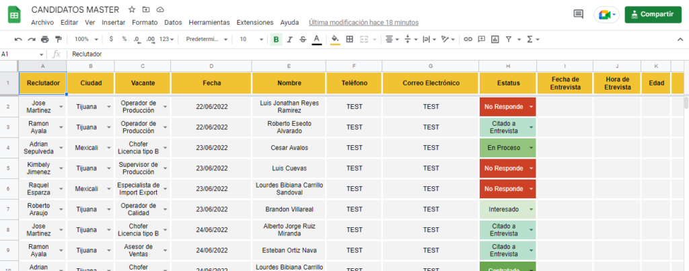689x271 pixels.
Task: Click the undo arrow icon
Action: (x=18, y=40)
